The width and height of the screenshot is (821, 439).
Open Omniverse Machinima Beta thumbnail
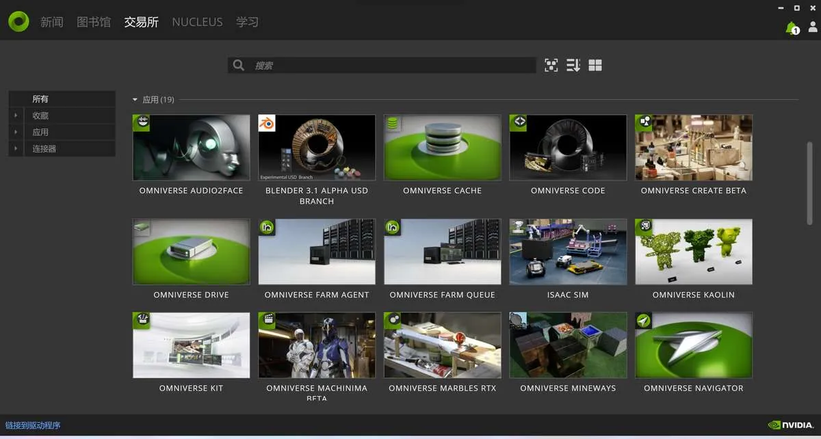coord(317,345)
